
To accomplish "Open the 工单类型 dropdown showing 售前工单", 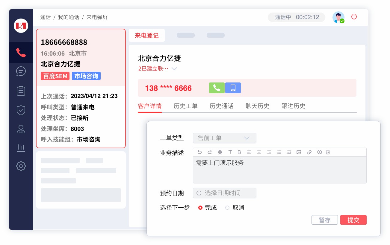I will pos(224,138).
